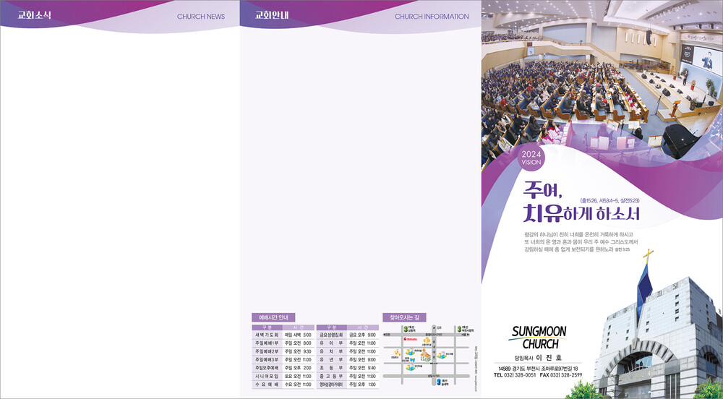Click the TEL 032) 328-0051 phone number
Viewport: 723px width, 399px height.
point(515,376)
